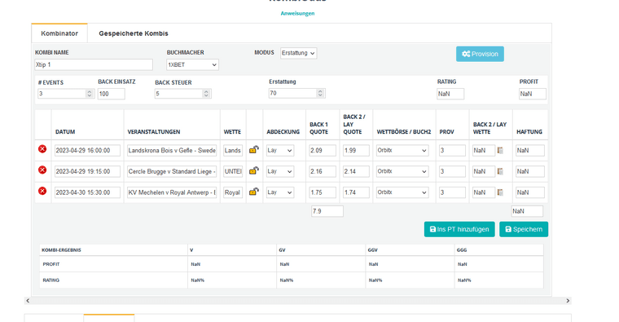
Task: Click the Lay Quote field 1.74
Action: (x=356, y=192)
